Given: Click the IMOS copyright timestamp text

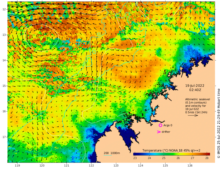Looking at the screenshot, I should (x=218, y=123).
